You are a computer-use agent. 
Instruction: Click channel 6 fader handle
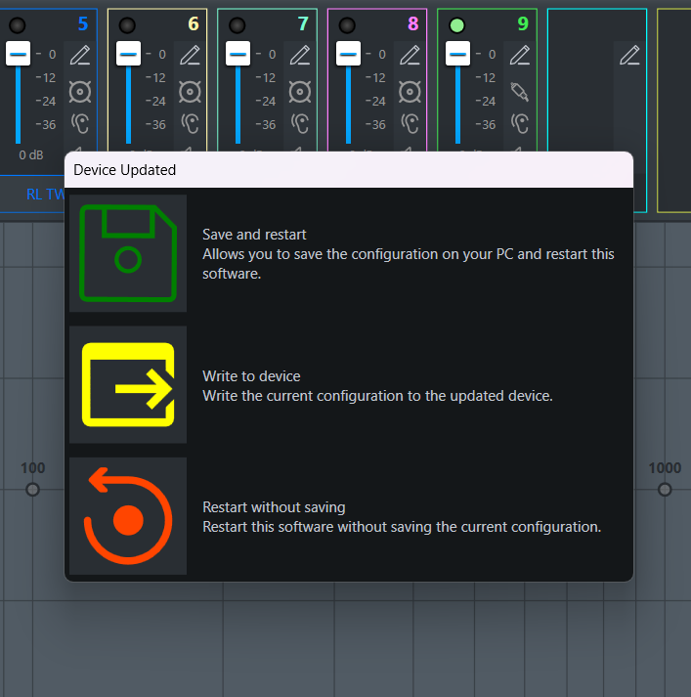point(127,55)
